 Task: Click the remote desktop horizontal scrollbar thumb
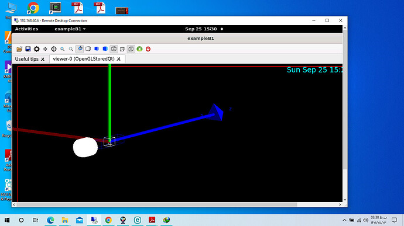coord(157,204)
